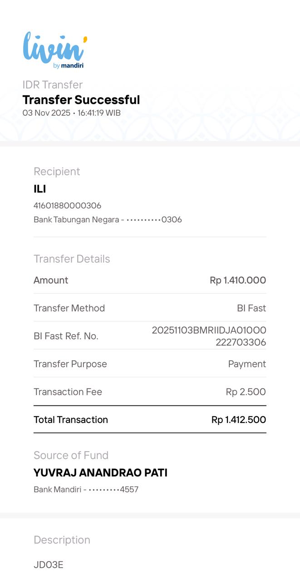Click the Livin' by Mandiri logo
The image size is (300, 581).
(54, 50)
